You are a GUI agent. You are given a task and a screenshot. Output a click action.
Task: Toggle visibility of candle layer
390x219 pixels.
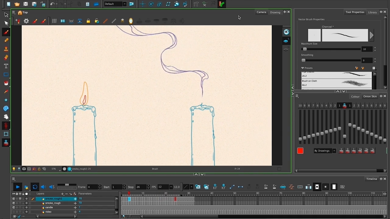(x=13, y=207)
